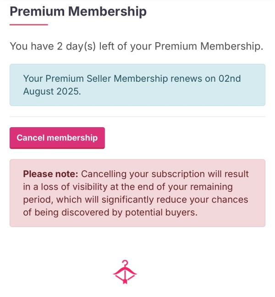Select the '02nd' renewal date text
Viewport: 275px width, 297px height.
pos(230,78)
